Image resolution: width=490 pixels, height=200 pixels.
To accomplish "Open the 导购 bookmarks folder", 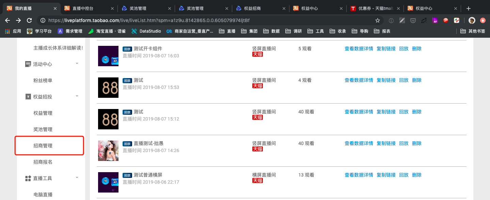I will pyautogui.click(x=360, y=31).
